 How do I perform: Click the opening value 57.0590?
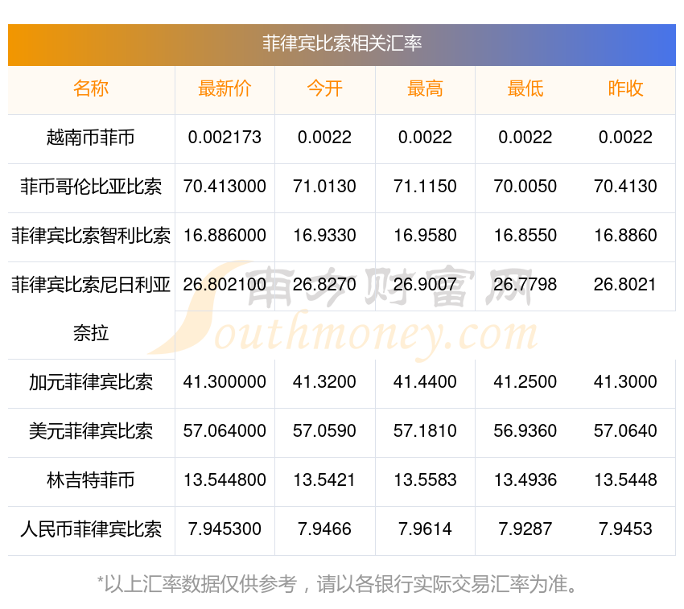pos(324,431)
